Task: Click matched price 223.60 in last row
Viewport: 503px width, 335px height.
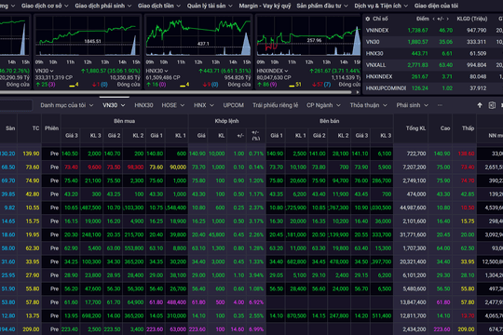Action: (x=197, y=329)
